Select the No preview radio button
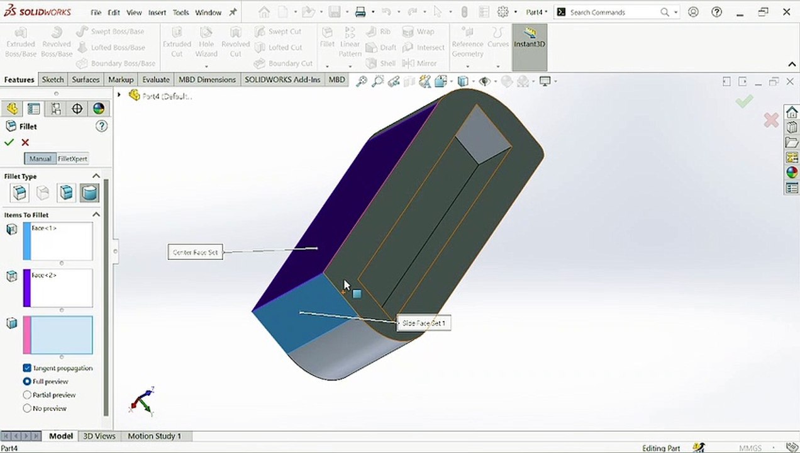The width and height of the screenshot is (800, 453). point(27,408)
